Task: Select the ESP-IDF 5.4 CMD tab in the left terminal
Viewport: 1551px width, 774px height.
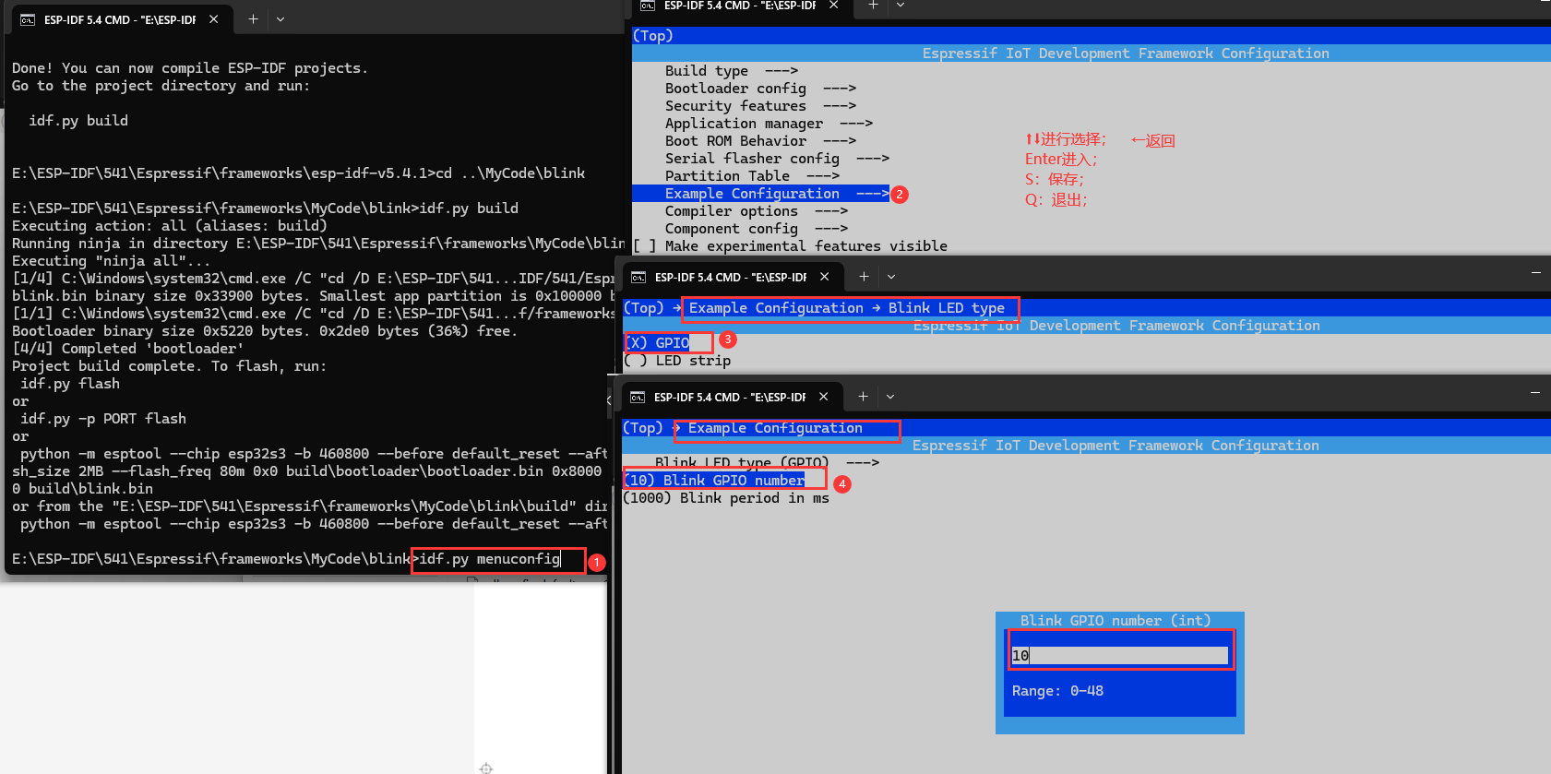Action: (x=120, y=19)
